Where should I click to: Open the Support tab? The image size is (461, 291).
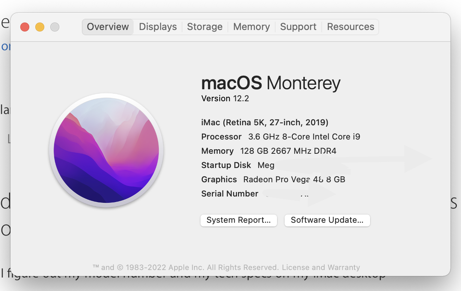pos(298,27)
